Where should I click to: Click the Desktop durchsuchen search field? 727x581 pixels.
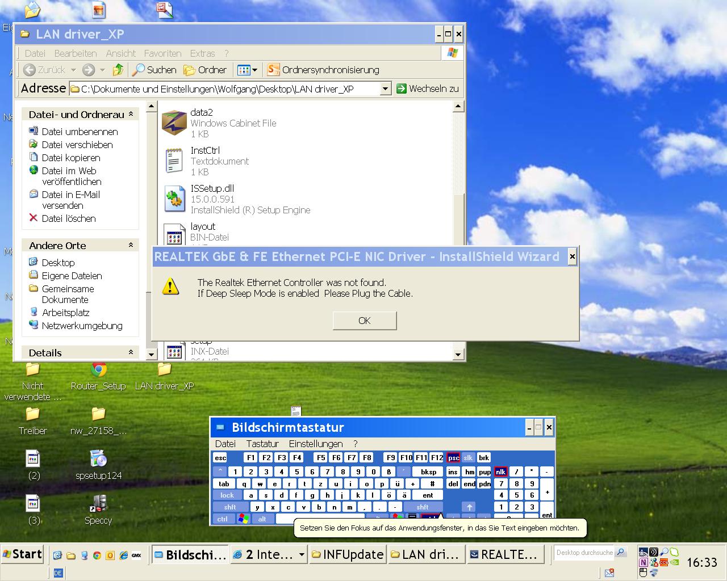tap(584, 553)
